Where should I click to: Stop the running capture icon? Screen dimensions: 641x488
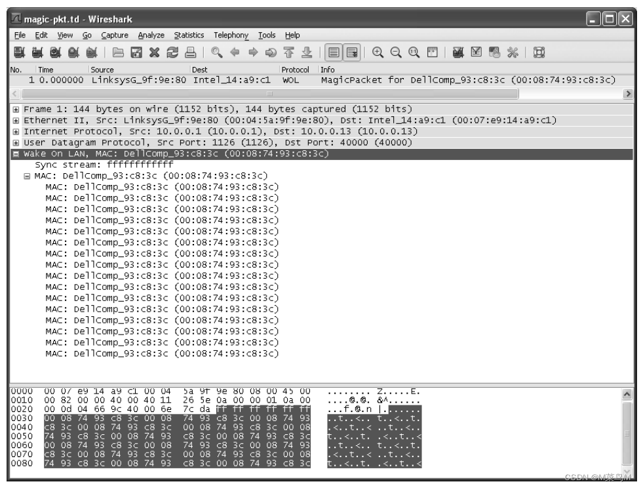73,52
